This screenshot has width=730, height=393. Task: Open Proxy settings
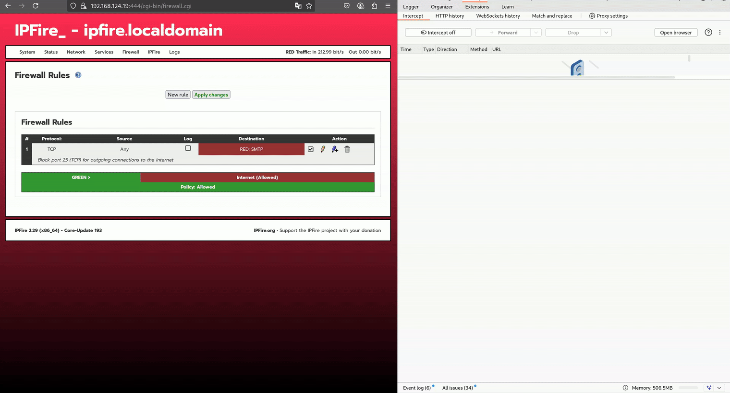coord(608,16)
